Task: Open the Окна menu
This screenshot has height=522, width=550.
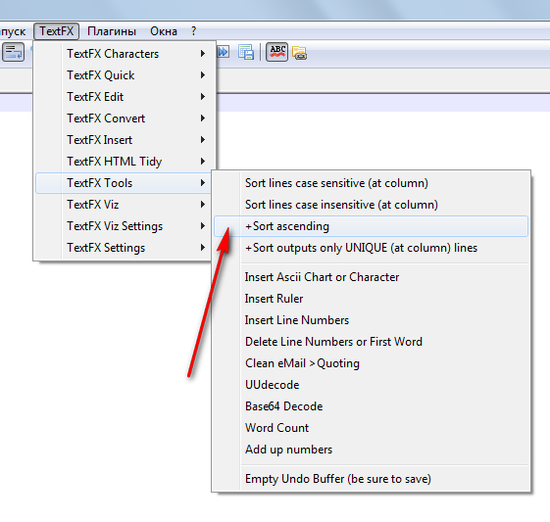Action: pyautogui.click(x=164, y=31)
